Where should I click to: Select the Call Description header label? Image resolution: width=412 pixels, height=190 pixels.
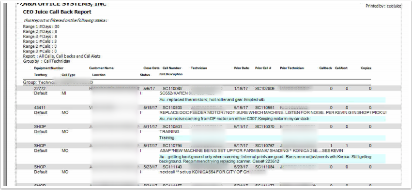(171, 74)
